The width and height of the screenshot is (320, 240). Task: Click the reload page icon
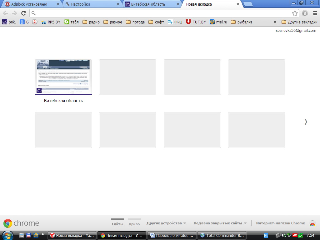[23, 13]
